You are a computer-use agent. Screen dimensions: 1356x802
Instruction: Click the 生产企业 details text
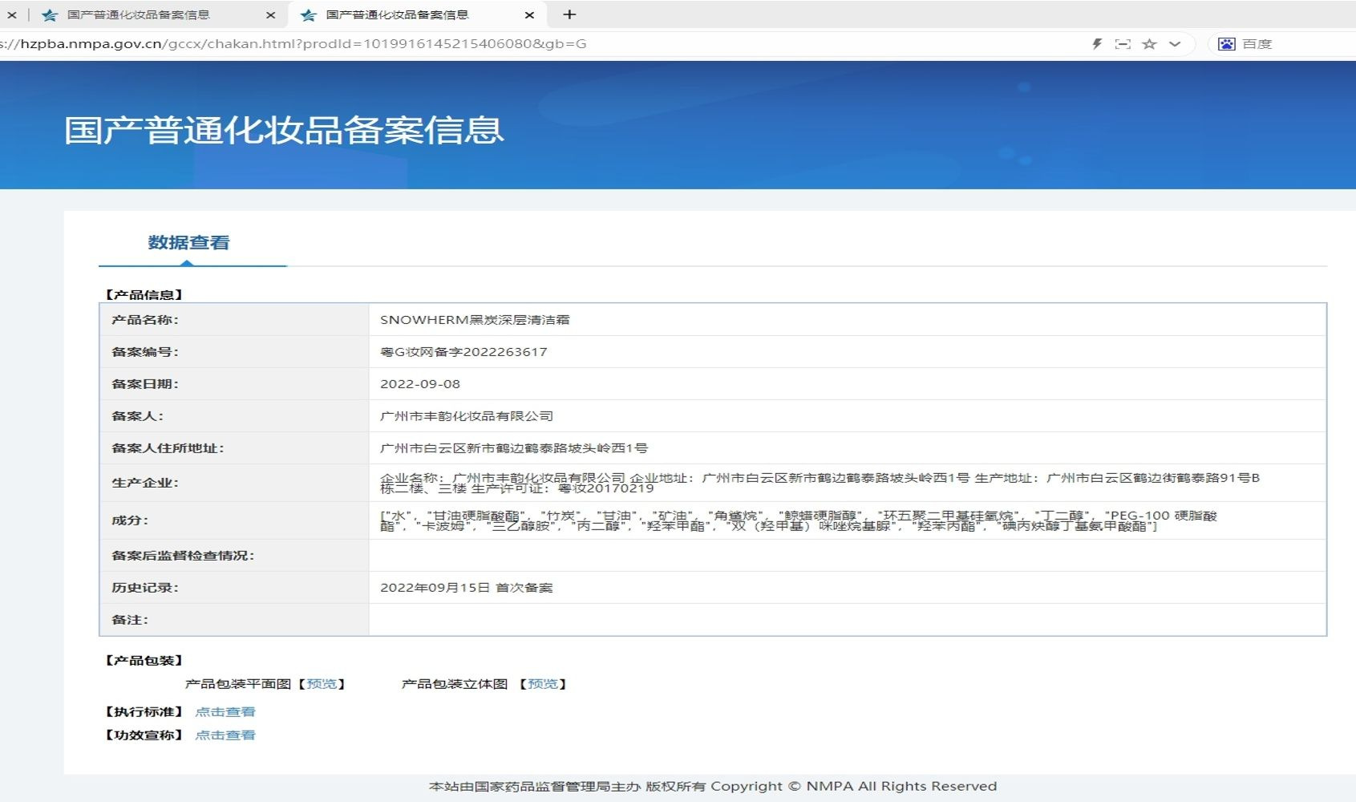click(820, 483)
